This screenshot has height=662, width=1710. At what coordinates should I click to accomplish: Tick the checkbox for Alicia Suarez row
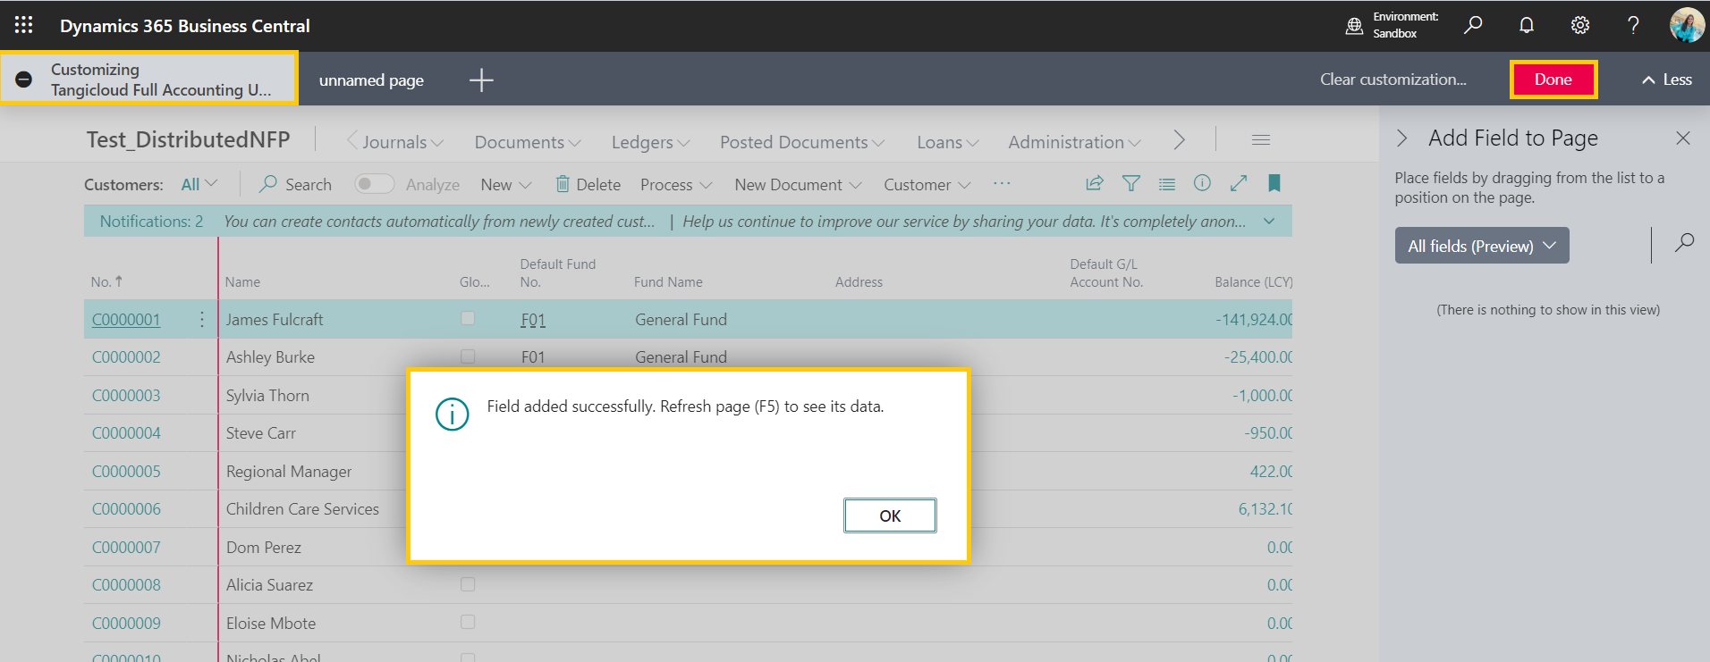468,584
